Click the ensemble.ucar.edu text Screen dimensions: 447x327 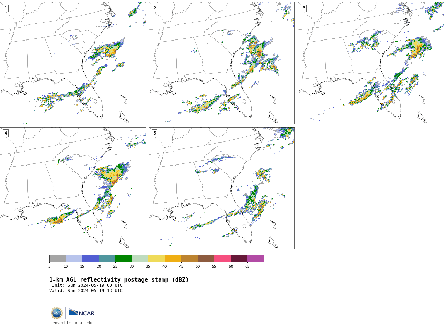[73, 323]
